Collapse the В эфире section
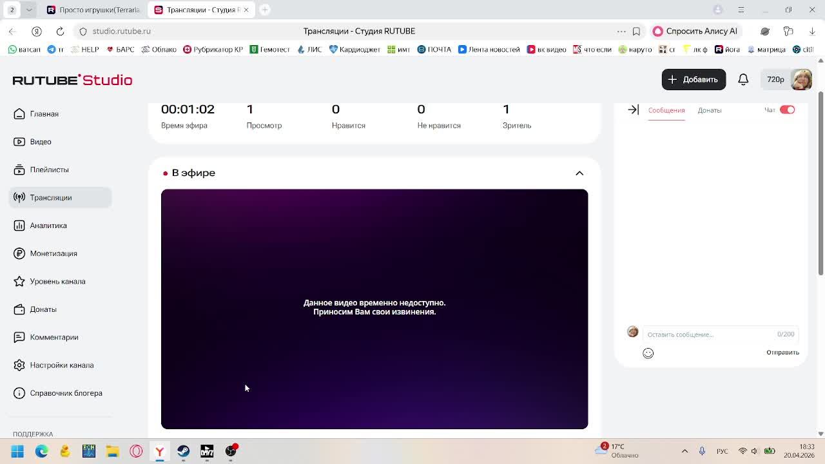 point(579,173)
